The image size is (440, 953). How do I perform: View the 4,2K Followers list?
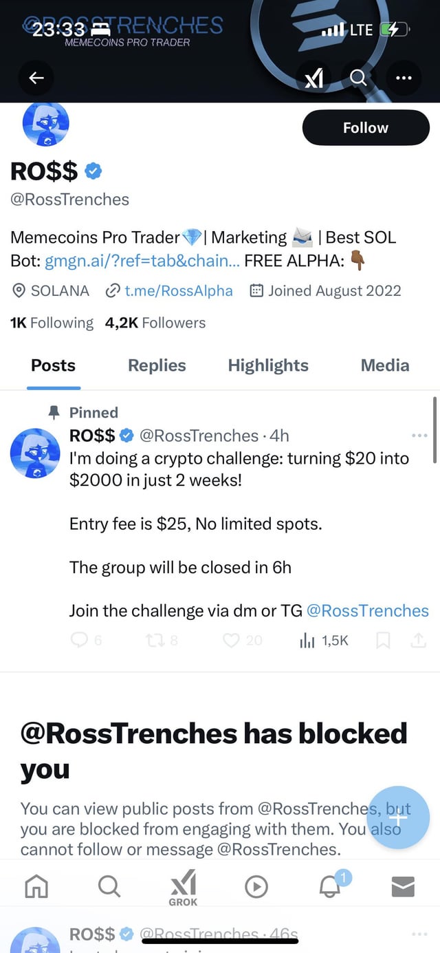pos(155,323)
